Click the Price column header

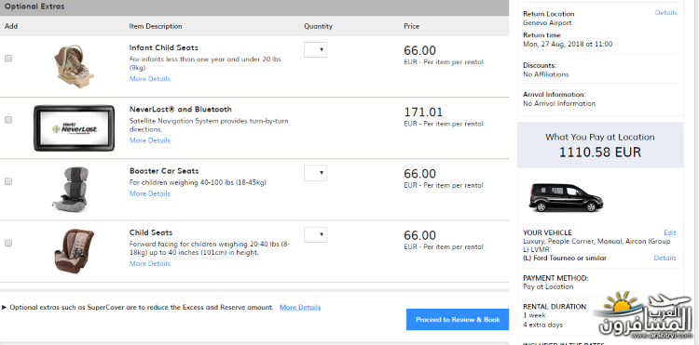click(x=411, y=26)
